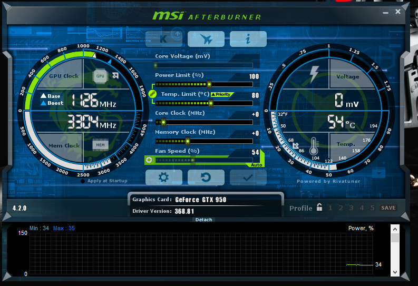Toggle the Apply at Startup indicator
Viewport: 418px width, 286px height.
click(x=83, y=181)
